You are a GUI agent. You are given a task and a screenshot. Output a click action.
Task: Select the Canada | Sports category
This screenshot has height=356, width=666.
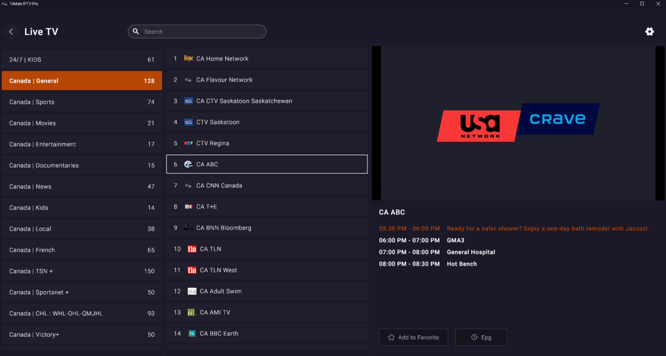coord(82,102)
